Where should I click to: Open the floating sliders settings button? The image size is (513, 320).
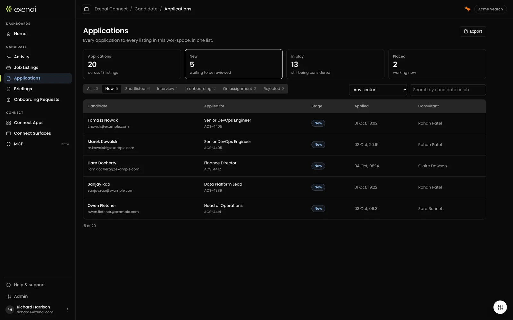pyautogui.click(x=500, y=308)
